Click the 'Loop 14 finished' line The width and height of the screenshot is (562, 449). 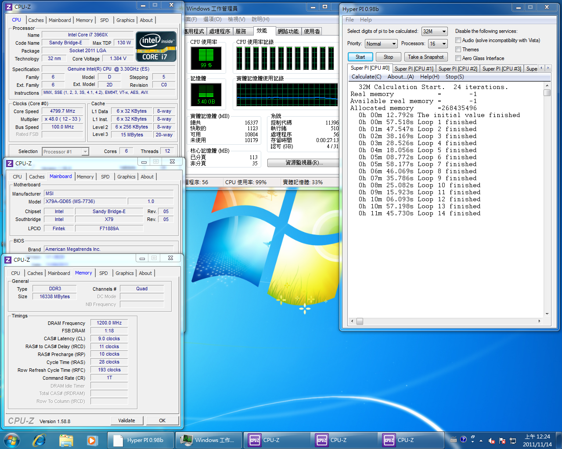tap(420, 214)
